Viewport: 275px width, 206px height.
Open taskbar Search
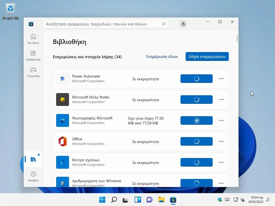coord(114,200)
